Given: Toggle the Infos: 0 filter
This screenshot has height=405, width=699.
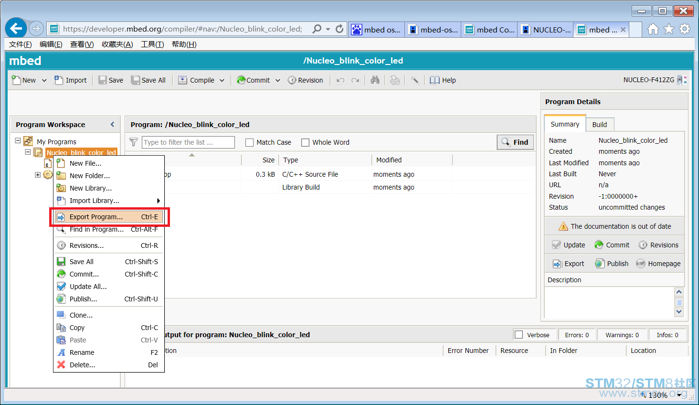Looking at the screenshot, I should coord(667,335).
